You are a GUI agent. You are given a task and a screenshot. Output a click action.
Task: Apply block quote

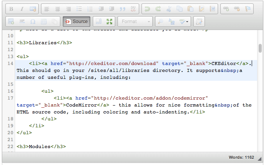click(123, 9)
